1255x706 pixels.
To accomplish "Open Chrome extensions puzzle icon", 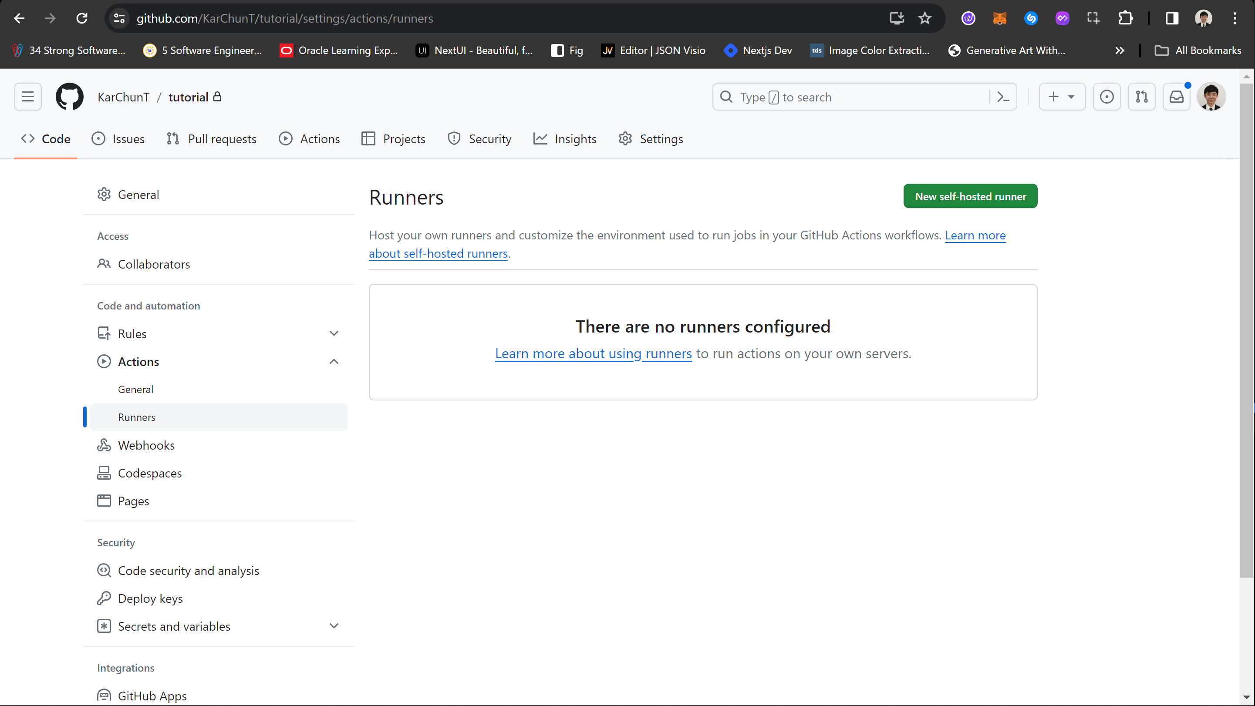I will pos(1125,19).
